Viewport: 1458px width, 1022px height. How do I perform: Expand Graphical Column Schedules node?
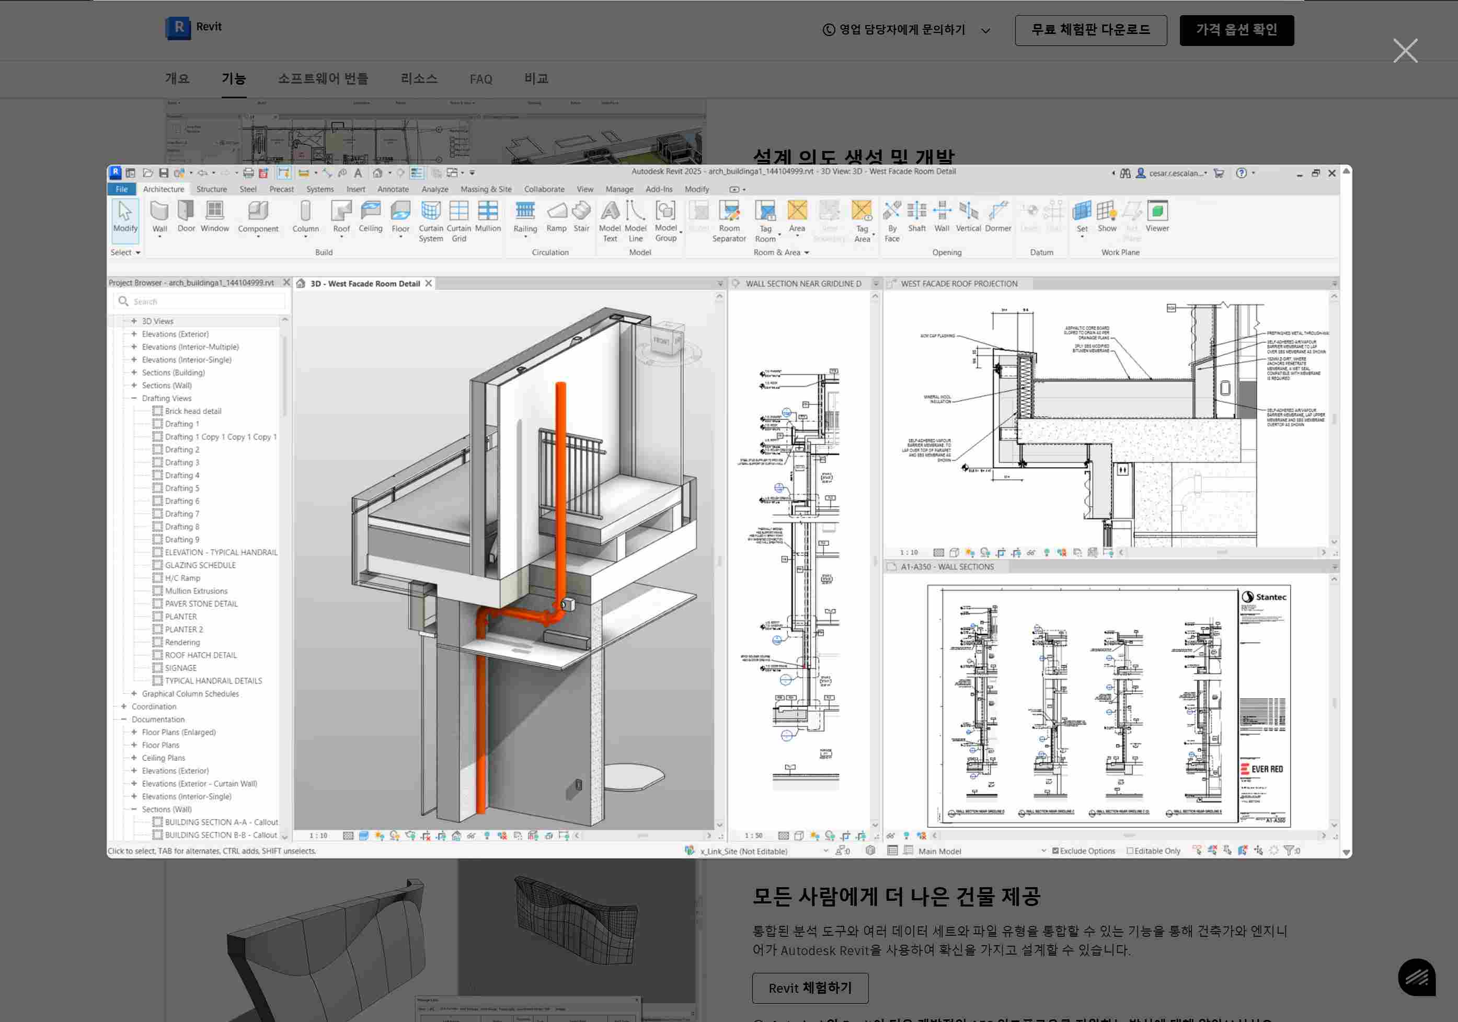point(134,694)
